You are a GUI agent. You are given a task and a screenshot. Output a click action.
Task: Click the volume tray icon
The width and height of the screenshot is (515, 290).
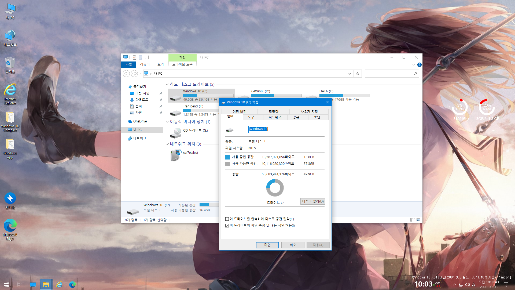coord(467,285)
